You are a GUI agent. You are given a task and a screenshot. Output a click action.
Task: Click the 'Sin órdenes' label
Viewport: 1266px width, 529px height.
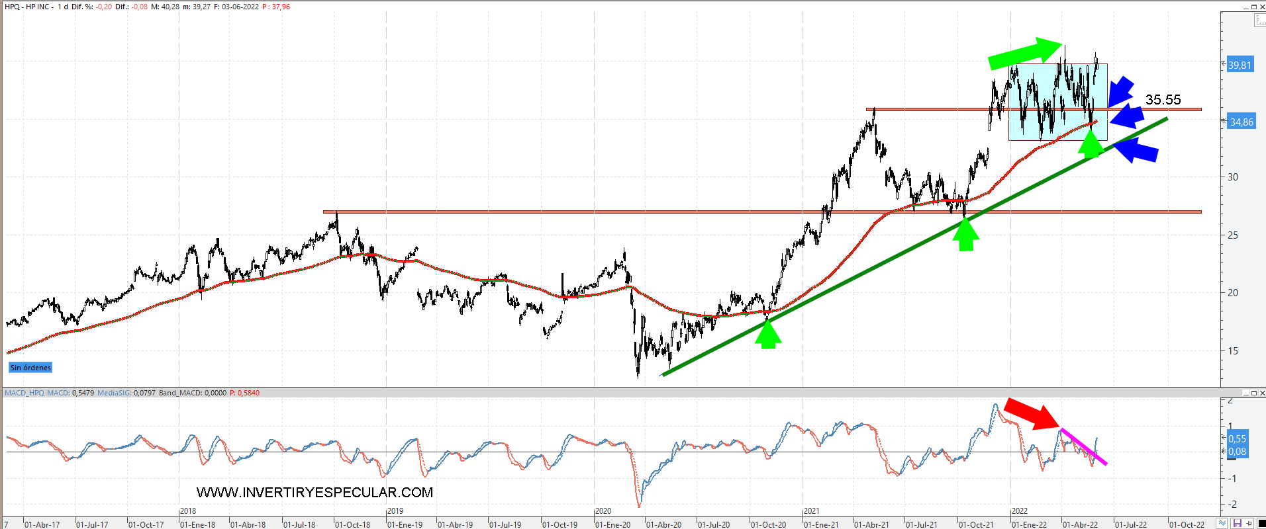click(30, 368)
